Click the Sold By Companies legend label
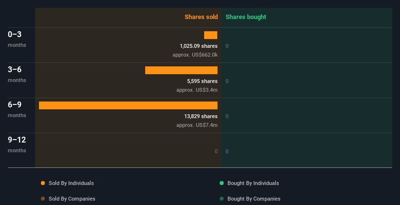400x205 pixels. click(x=72, y=199)
